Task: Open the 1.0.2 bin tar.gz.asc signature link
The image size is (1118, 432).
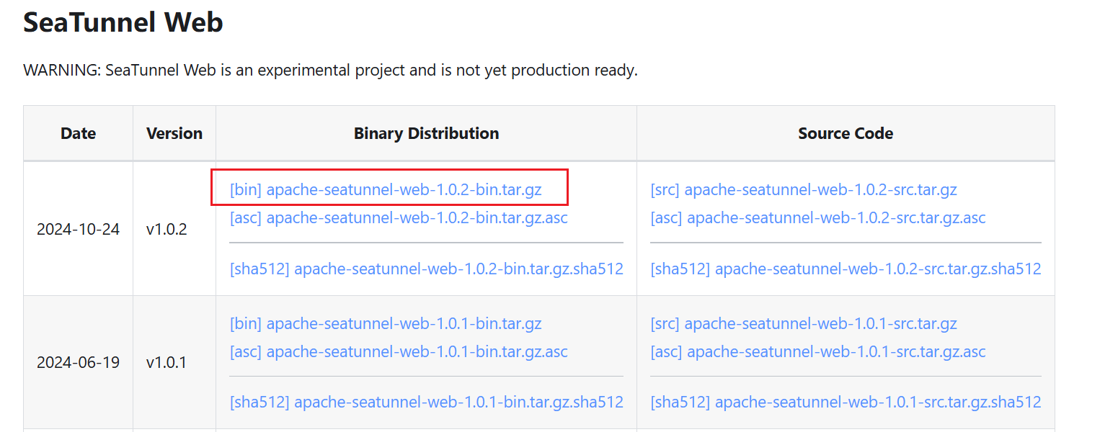Action: pos(399,217)
